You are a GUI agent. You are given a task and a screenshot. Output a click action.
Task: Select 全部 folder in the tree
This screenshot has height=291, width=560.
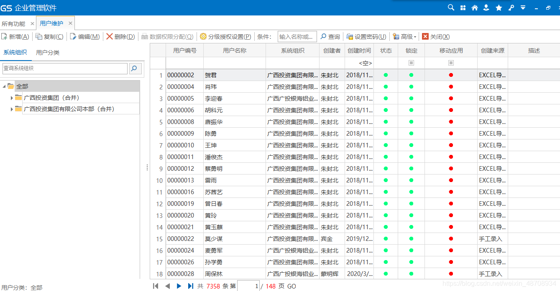(x=22, y=86)
